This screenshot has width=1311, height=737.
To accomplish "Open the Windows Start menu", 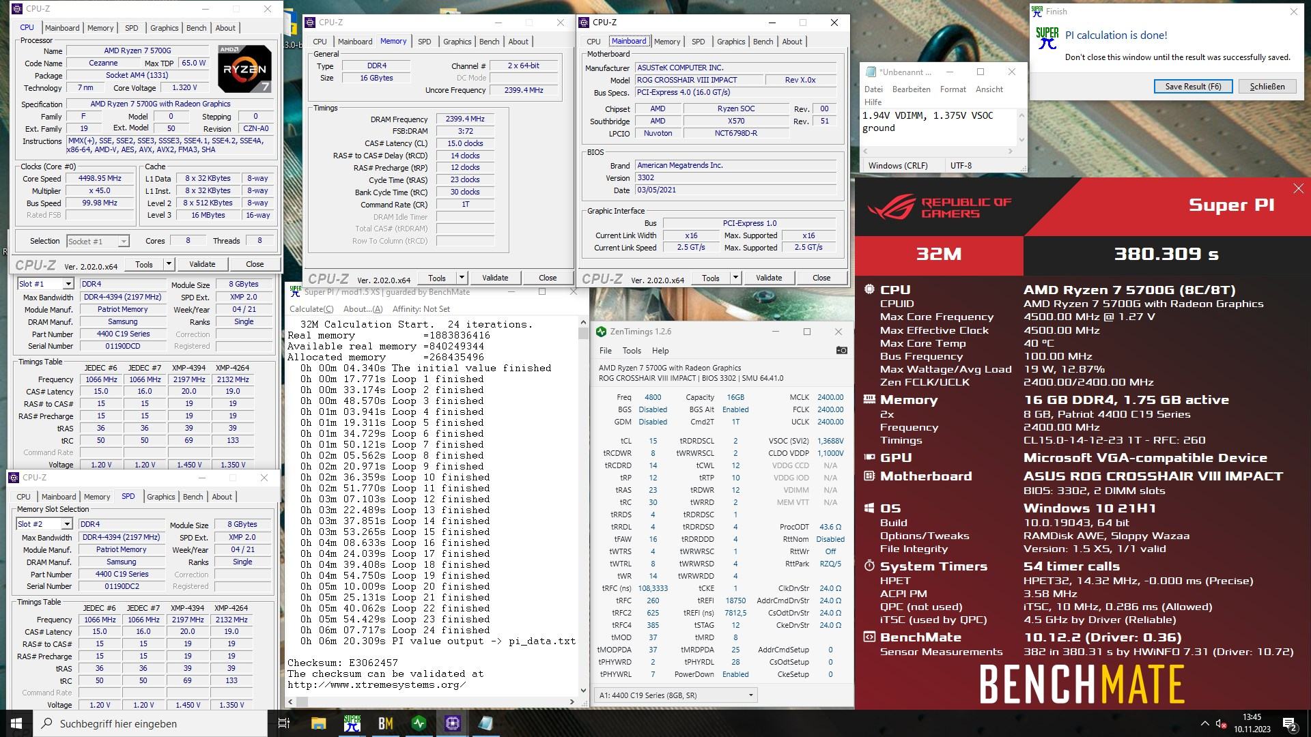I will pos(16,723).
